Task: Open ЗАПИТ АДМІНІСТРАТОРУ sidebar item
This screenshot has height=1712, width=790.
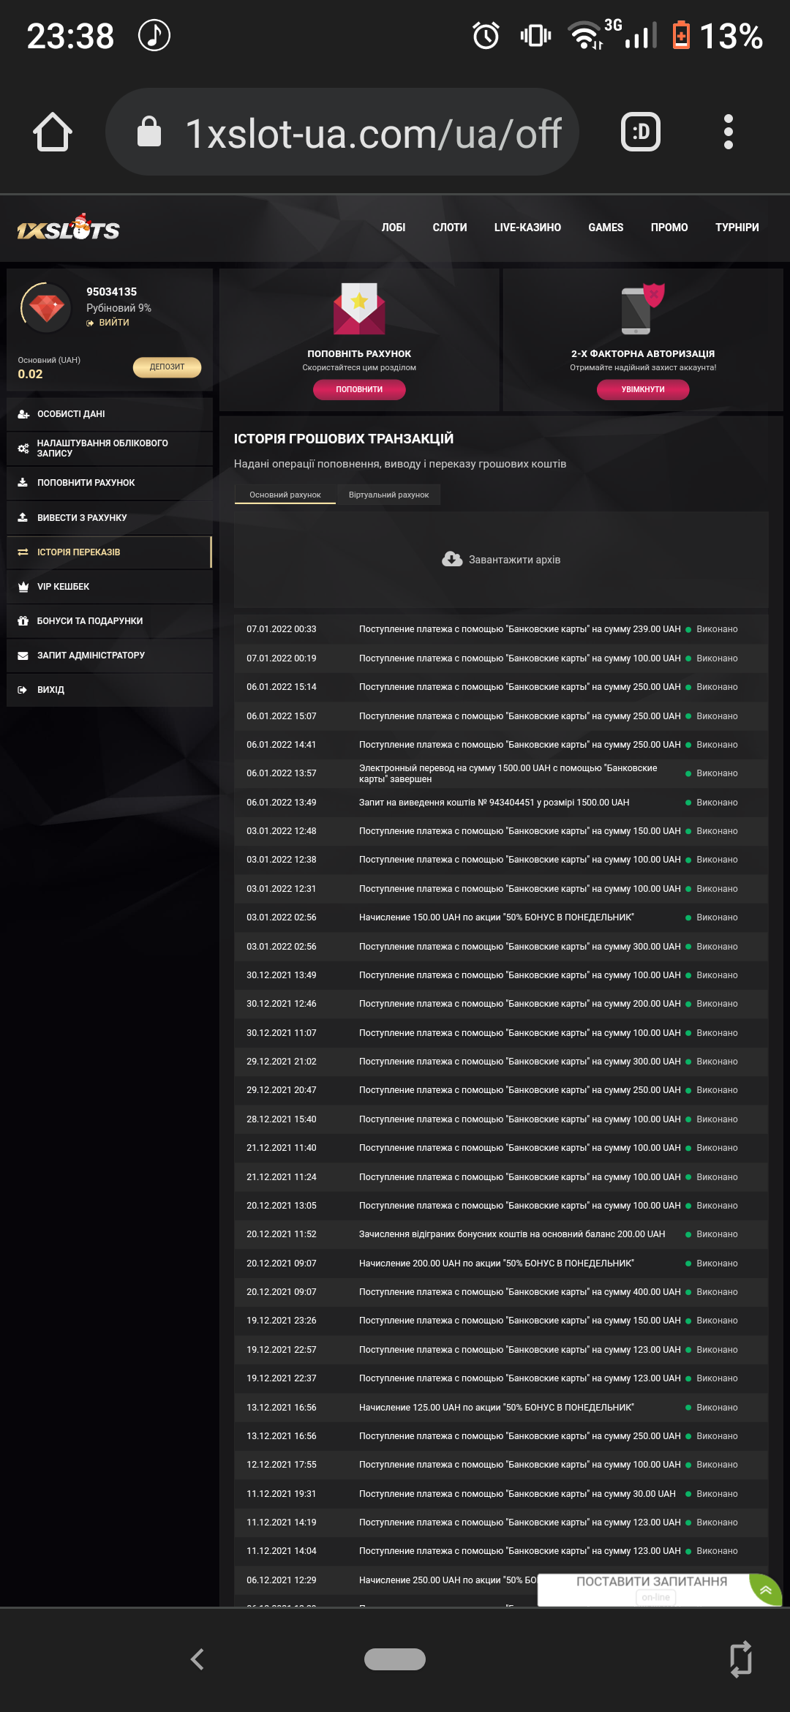Action: tap(110, 656)
